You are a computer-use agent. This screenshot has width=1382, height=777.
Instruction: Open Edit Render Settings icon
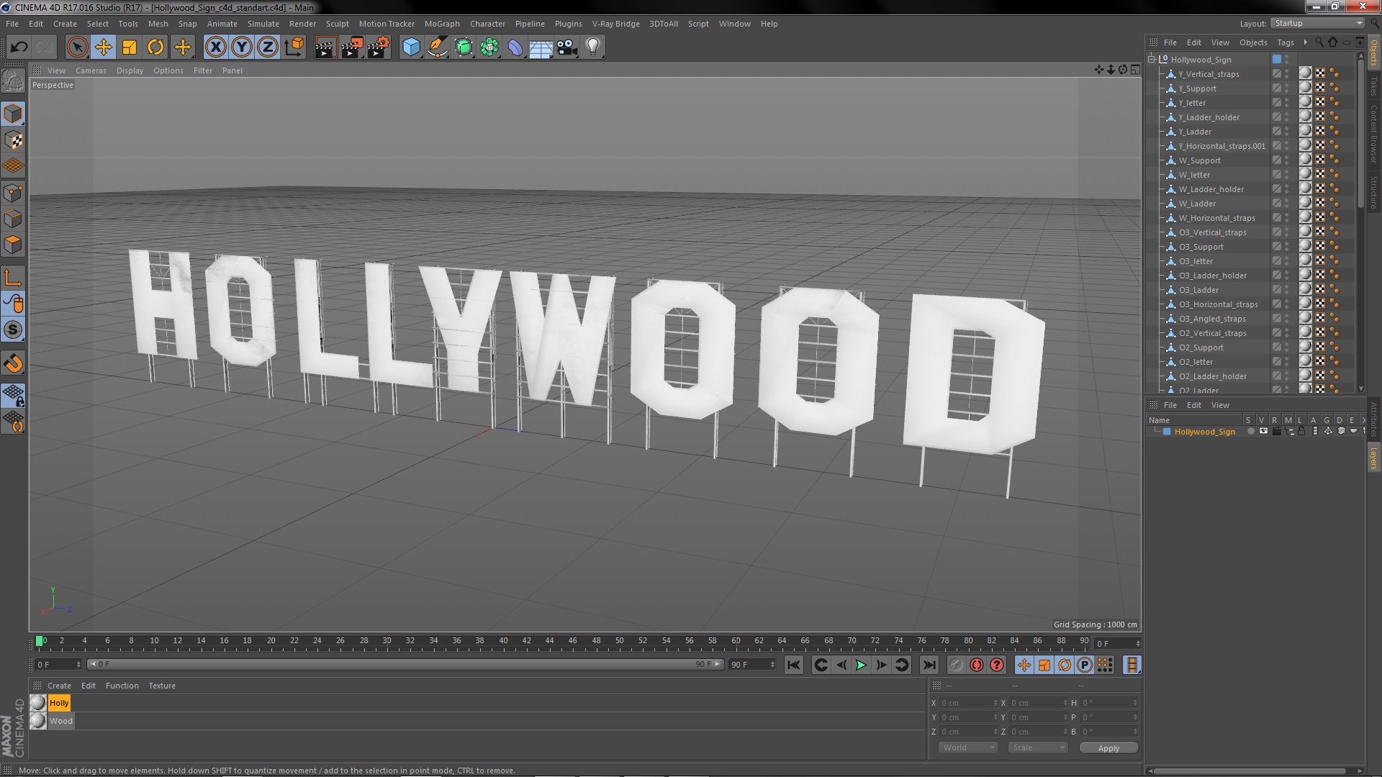(378, 47)
